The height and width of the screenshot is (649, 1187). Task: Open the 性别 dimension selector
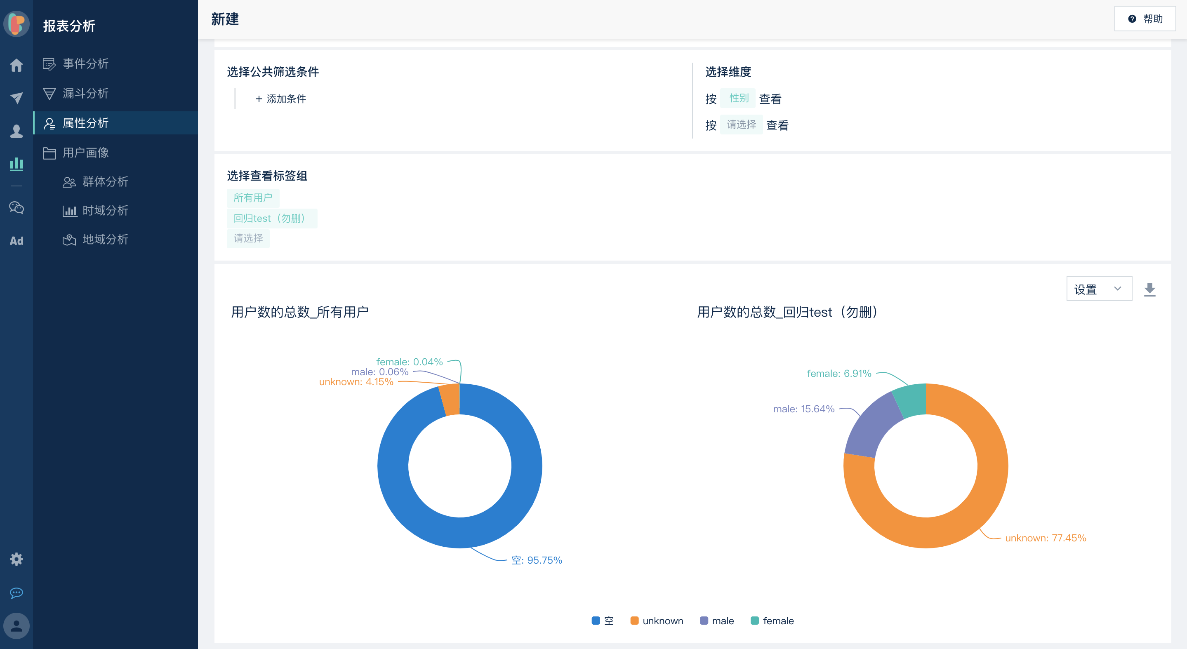pos(738,98)
